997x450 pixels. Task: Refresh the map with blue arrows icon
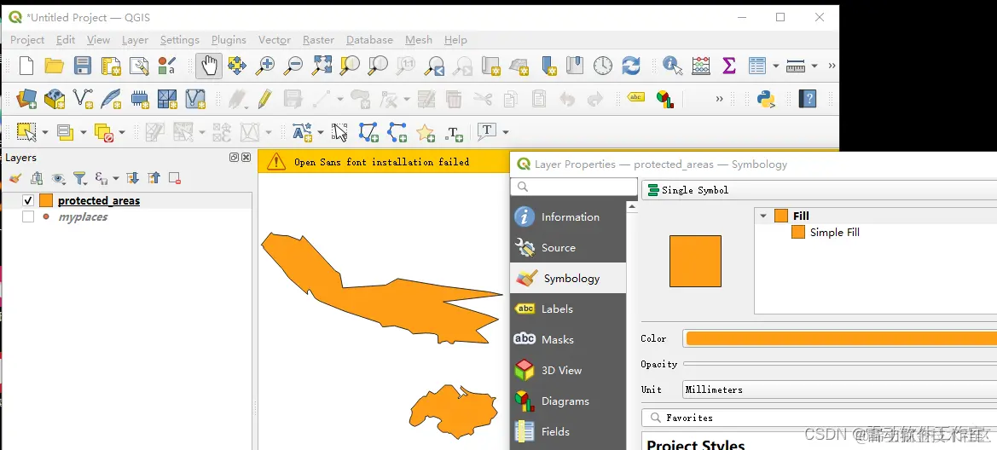click(x=631, y=66)
